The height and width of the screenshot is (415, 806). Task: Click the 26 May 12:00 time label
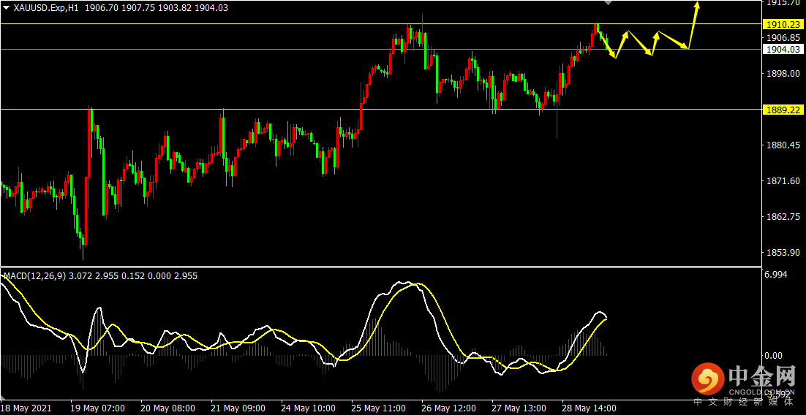(449, 408)
